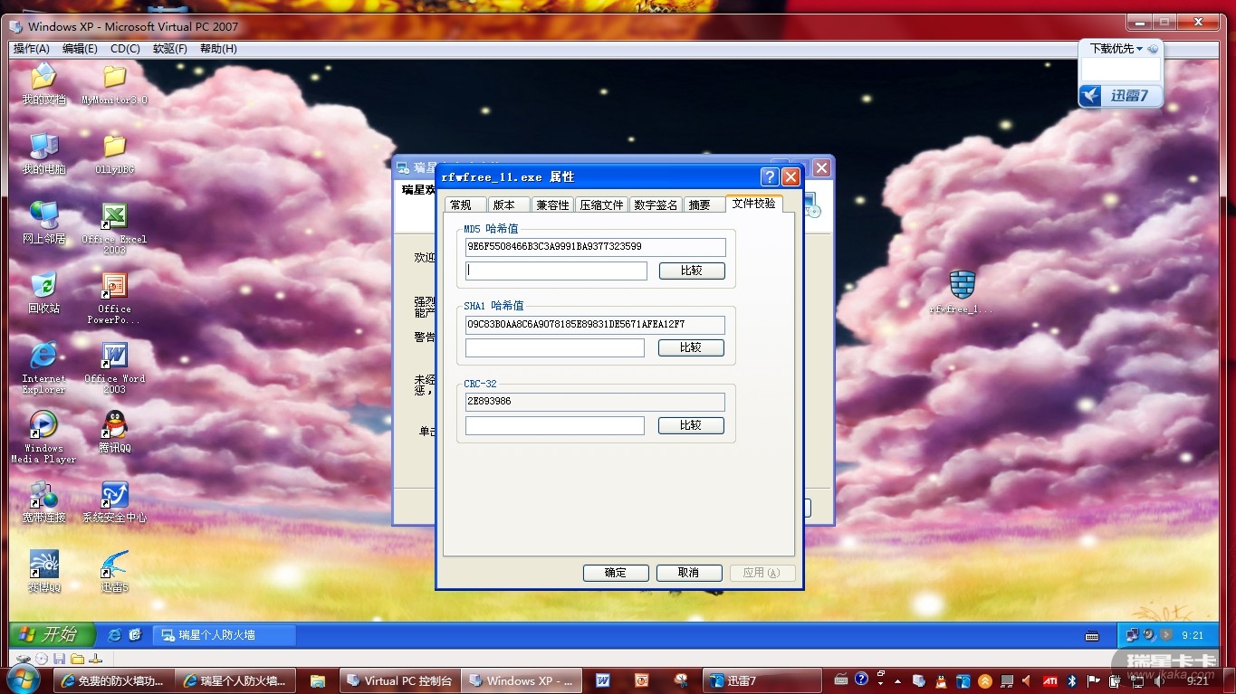Open the Word icon in Windows 7 taskbar
1236x694 pixels.
602,680
